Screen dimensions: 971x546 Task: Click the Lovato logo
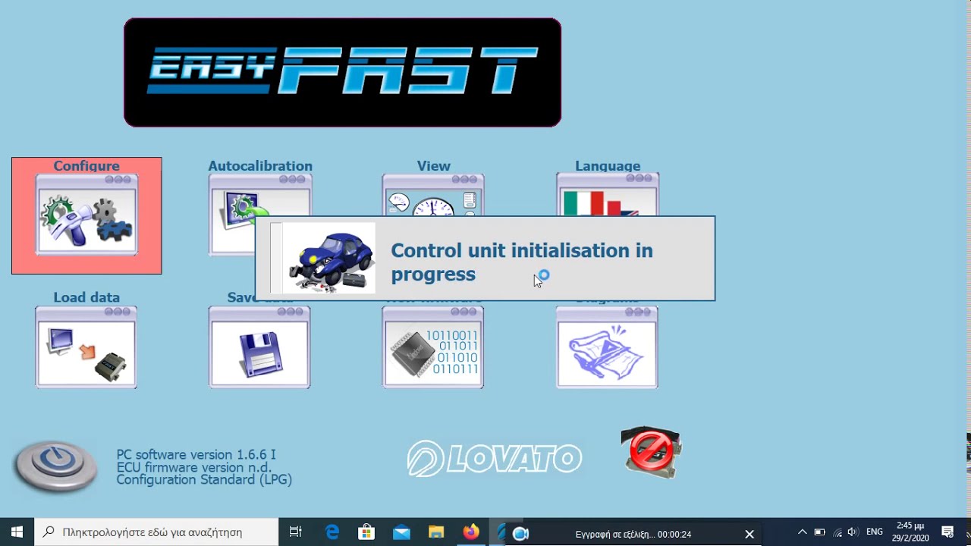click(x=495, y=458)
